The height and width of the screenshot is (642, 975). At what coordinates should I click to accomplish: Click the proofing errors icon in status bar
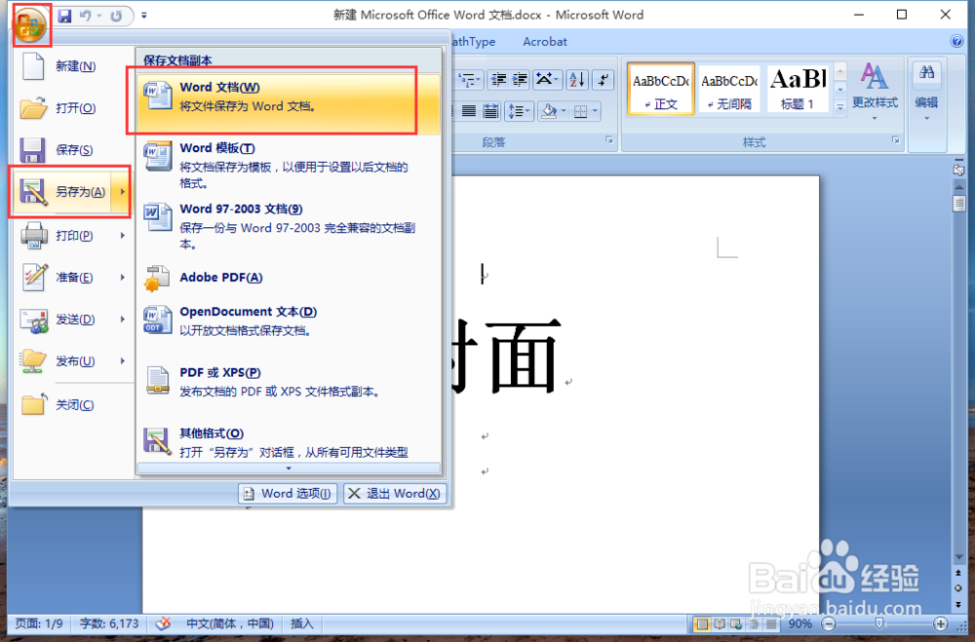(x=163, y=623)
